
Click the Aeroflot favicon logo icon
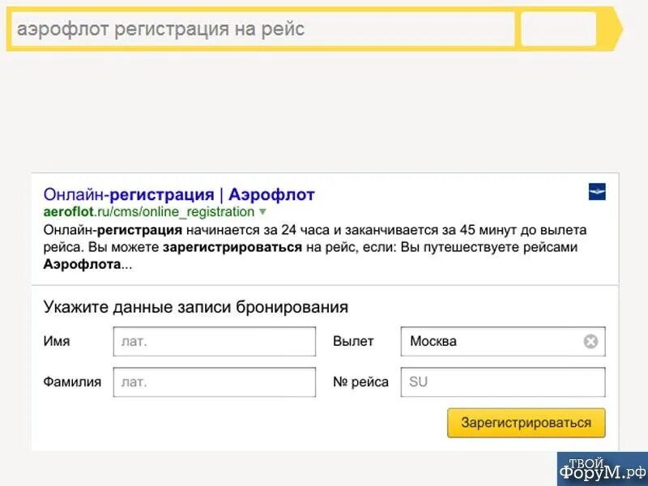pos(597,192)
